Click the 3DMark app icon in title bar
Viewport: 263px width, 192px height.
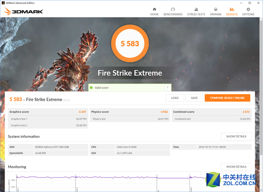[x=4, y=2]
